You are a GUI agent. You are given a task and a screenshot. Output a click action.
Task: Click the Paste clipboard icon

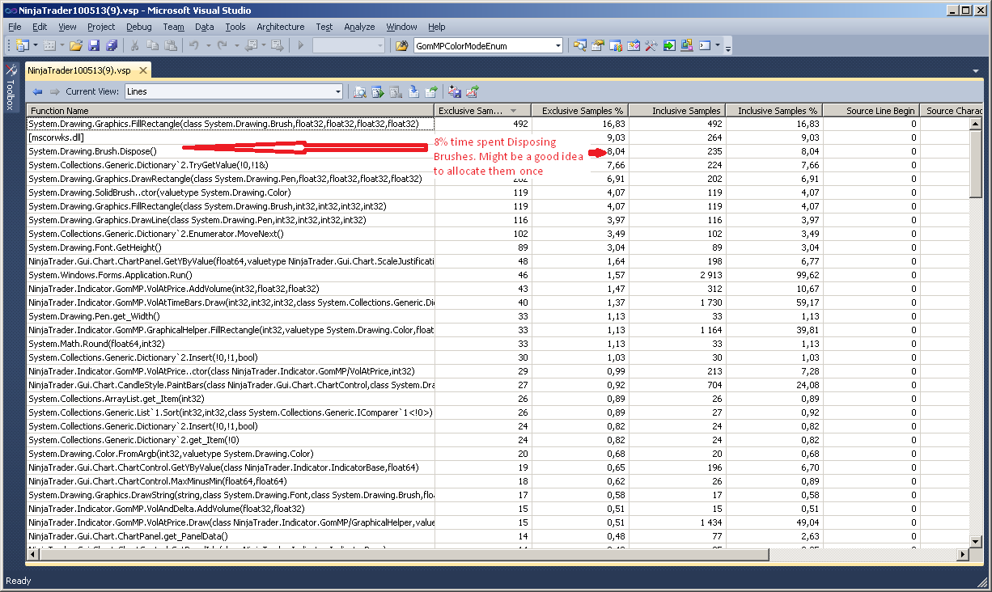click(171, 45)
